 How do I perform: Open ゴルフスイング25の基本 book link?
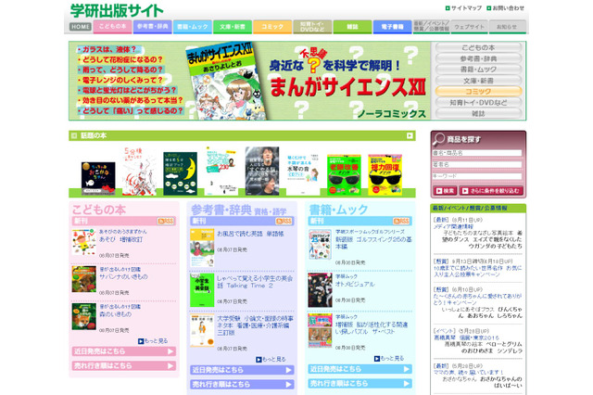pyautogui.click(x=373, y=243)
